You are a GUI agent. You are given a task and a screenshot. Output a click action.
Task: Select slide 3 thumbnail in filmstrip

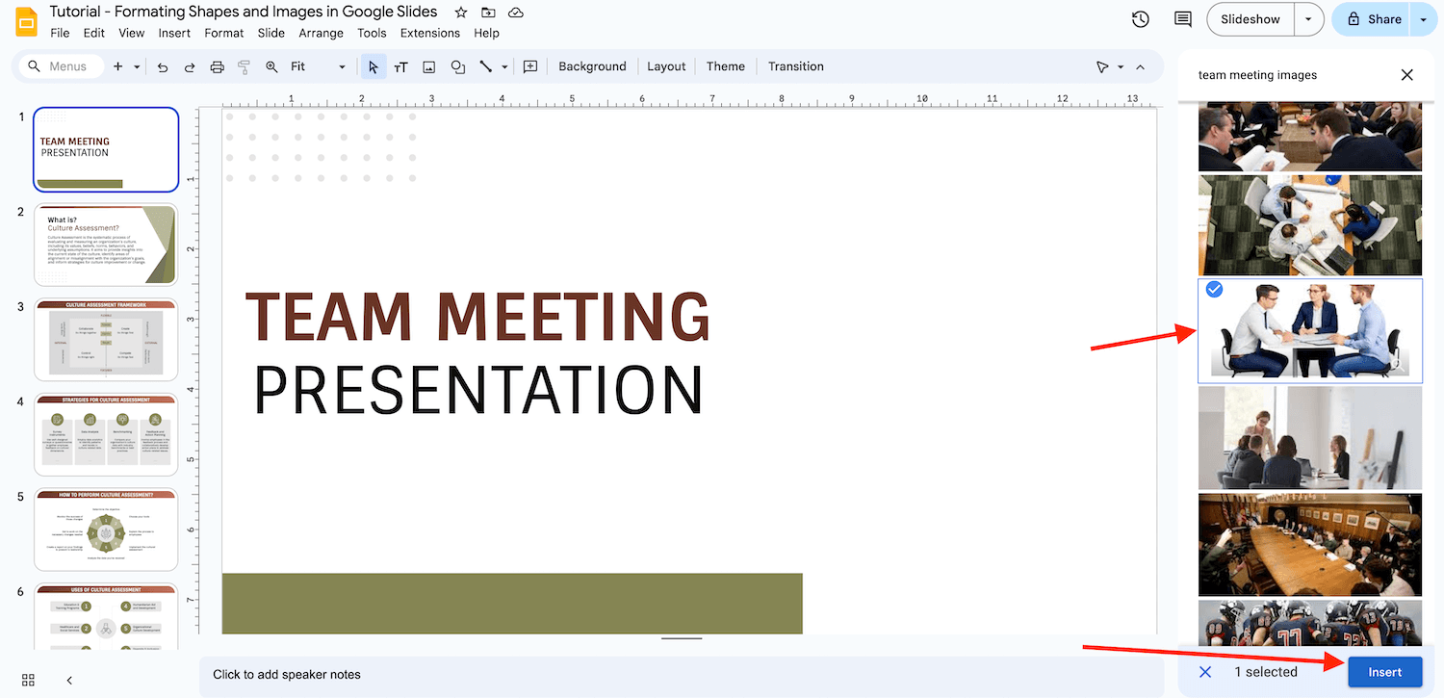coord(106,340)
